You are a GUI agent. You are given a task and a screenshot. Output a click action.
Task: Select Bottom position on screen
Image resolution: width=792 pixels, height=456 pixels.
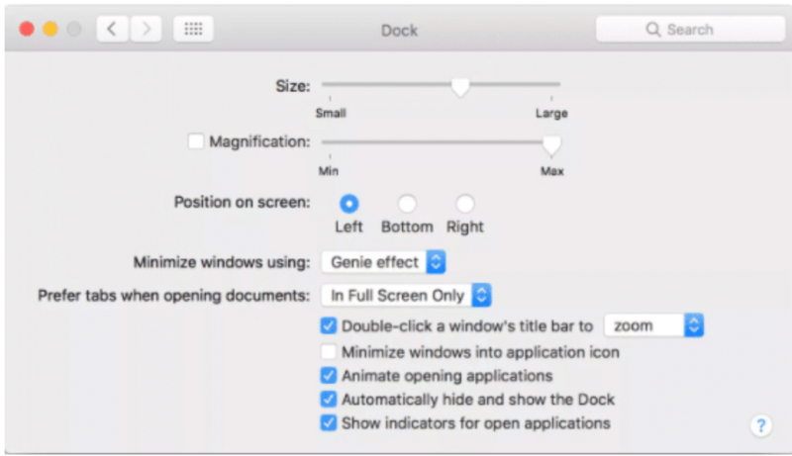[x=407, y=205]
